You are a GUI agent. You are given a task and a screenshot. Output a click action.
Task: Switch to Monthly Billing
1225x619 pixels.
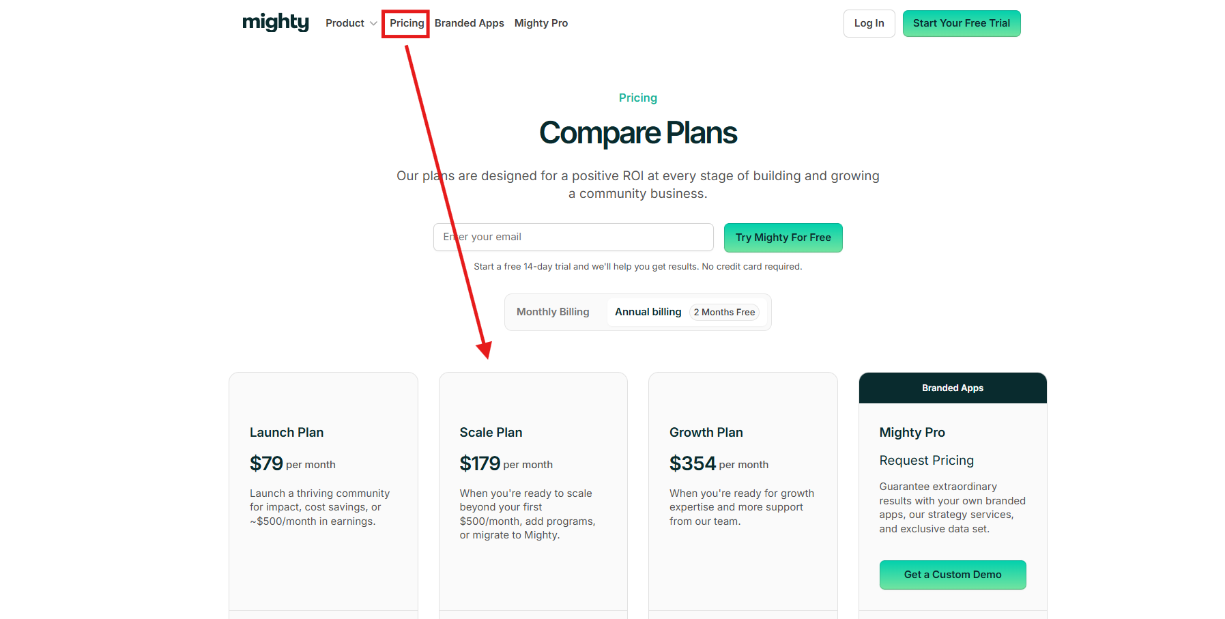pyautogui.click(x=553, y=311)
